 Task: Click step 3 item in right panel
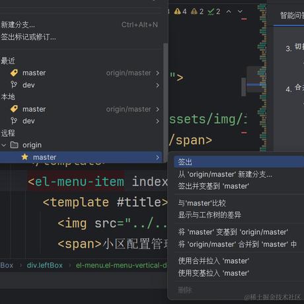(295, 48)
